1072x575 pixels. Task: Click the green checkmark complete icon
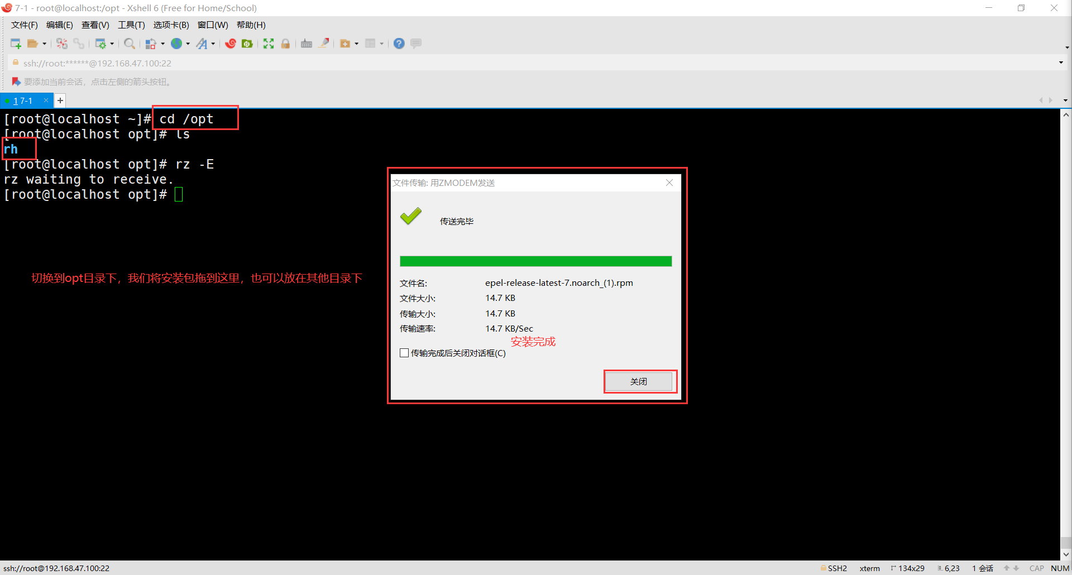click(411, 216)
